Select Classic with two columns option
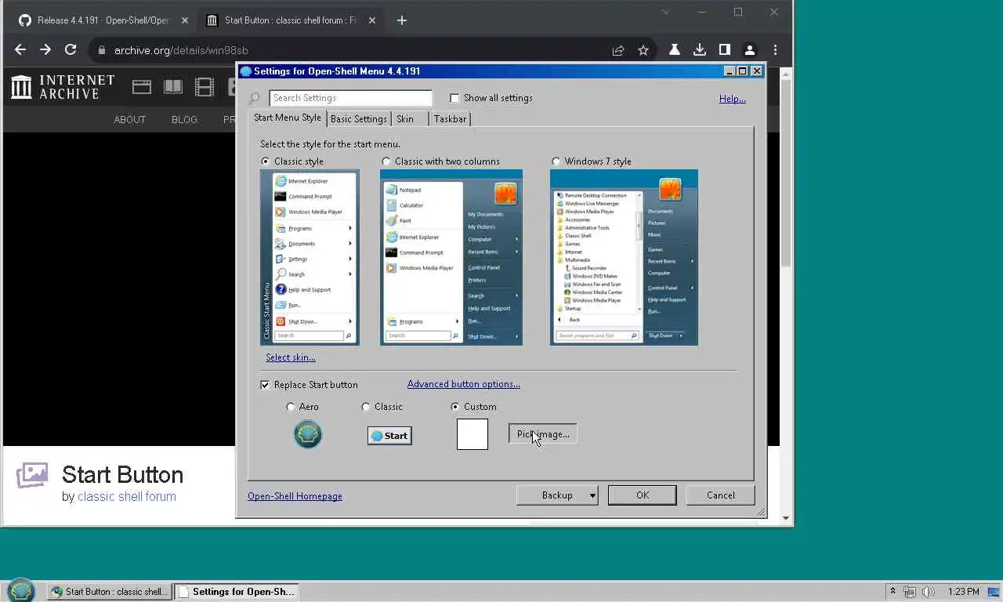This screenshot has width=1003, height=602. pos(386,161)
